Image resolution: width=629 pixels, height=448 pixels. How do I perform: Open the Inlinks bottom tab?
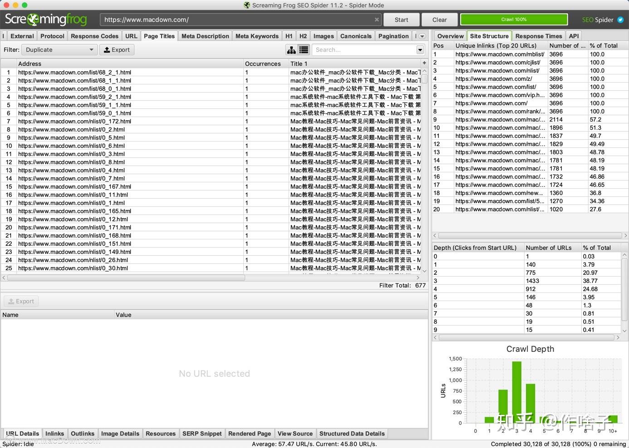(x=54, y=433)
